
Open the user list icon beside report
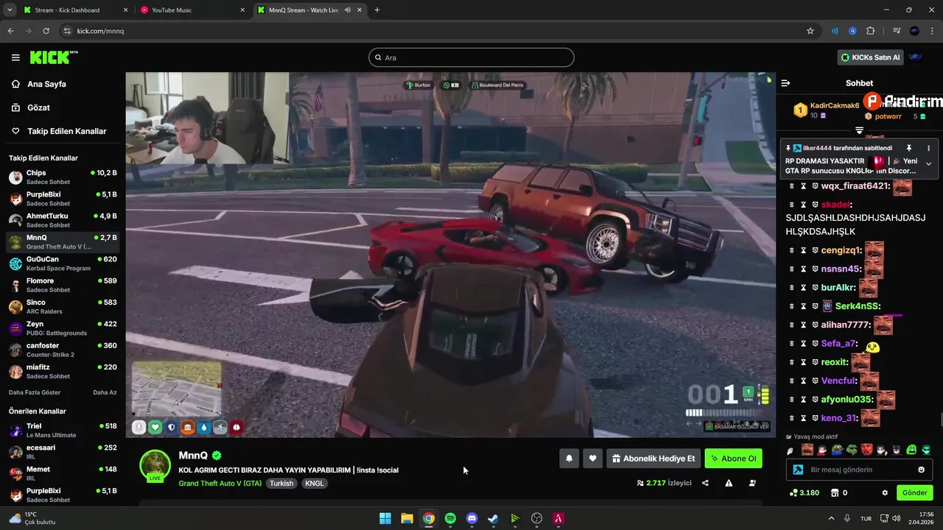tap(752, 483)
